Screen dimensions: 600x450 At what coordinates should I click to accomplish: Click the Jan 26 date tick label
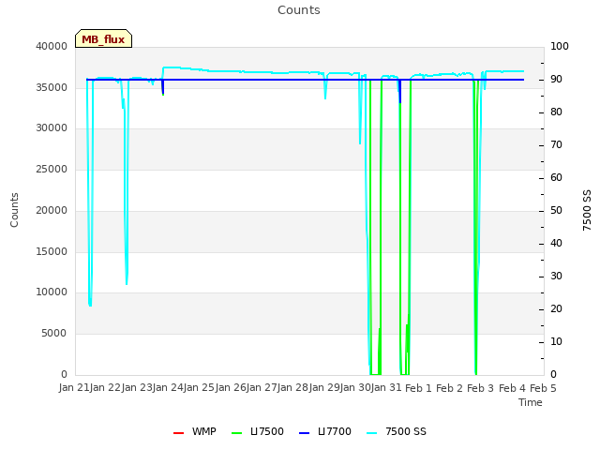(231, 387)
